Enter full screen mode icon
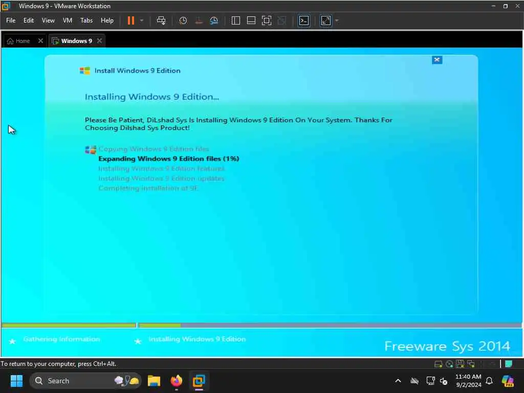The width and height of the screenshot is (524, 393). (266, 20)
